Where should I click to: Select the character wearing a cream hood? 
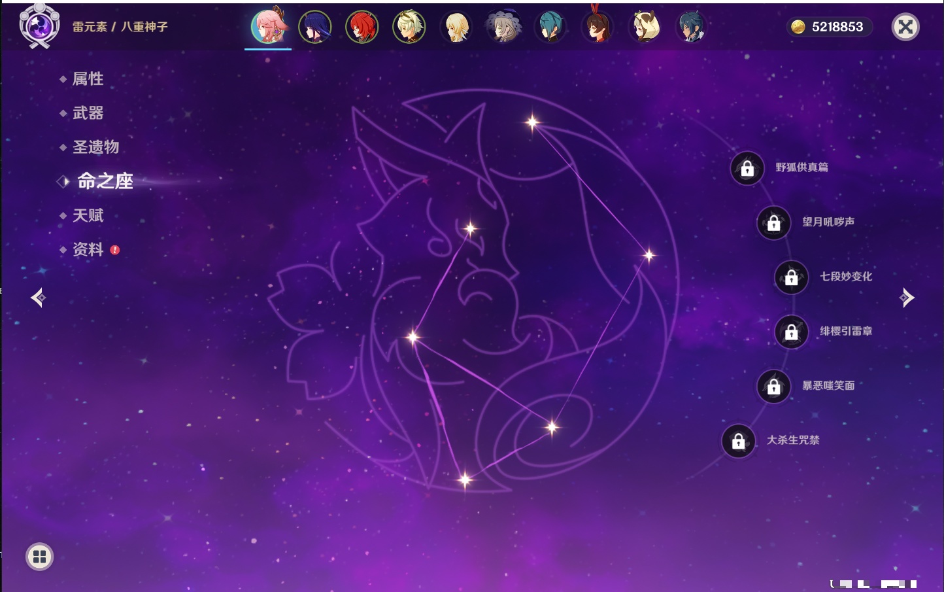(x=645, y=27)
